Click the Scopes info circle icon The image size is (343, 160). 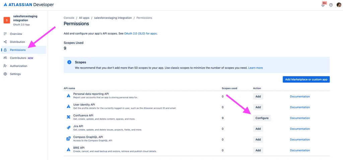pos(69,62)
